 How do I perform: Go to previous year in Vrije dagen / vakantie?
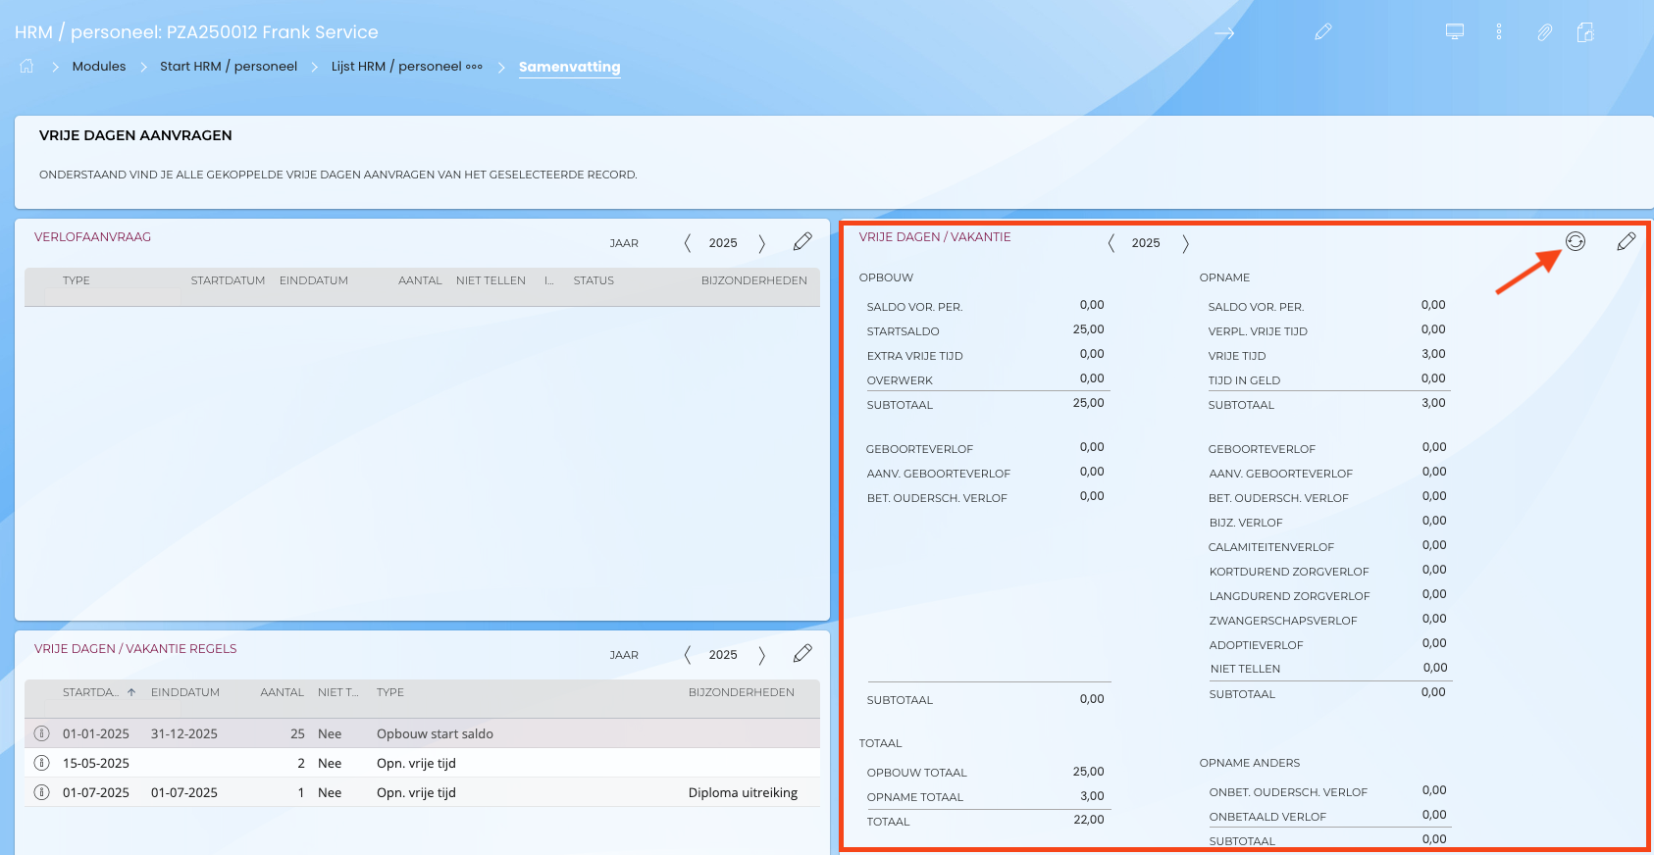pyautogui.click(x=1111, y=243)
